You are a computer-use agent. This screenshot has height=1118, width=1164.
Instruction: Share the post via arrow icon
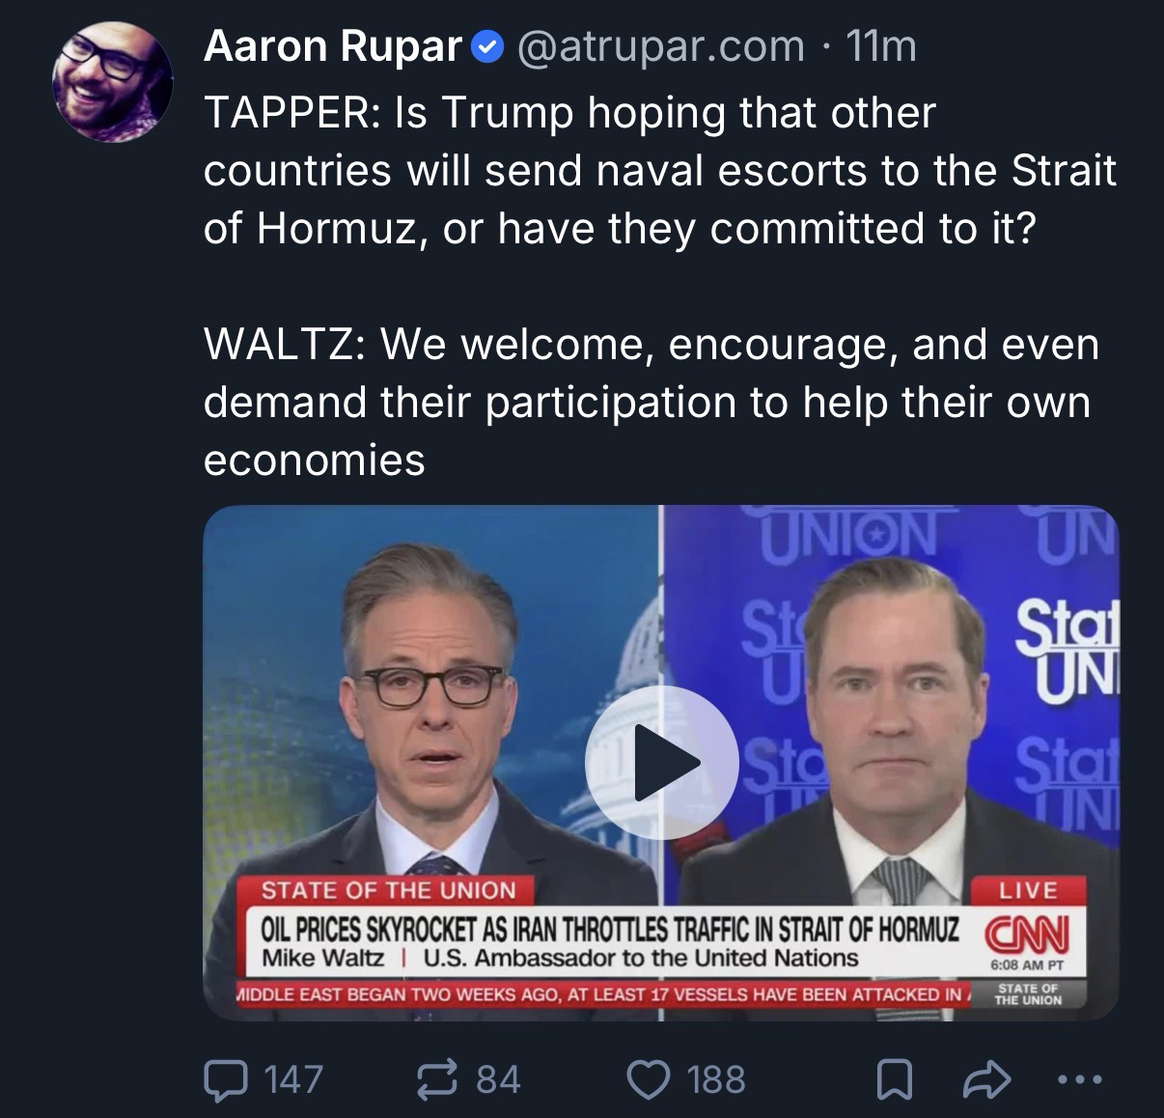tap(987, 1079)
